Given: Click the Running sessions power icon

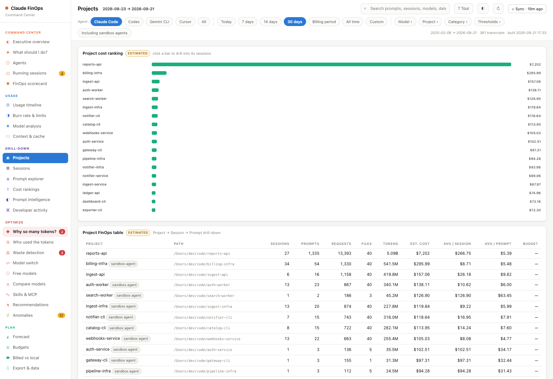Looking at the screenshot, I should point(8,73).
